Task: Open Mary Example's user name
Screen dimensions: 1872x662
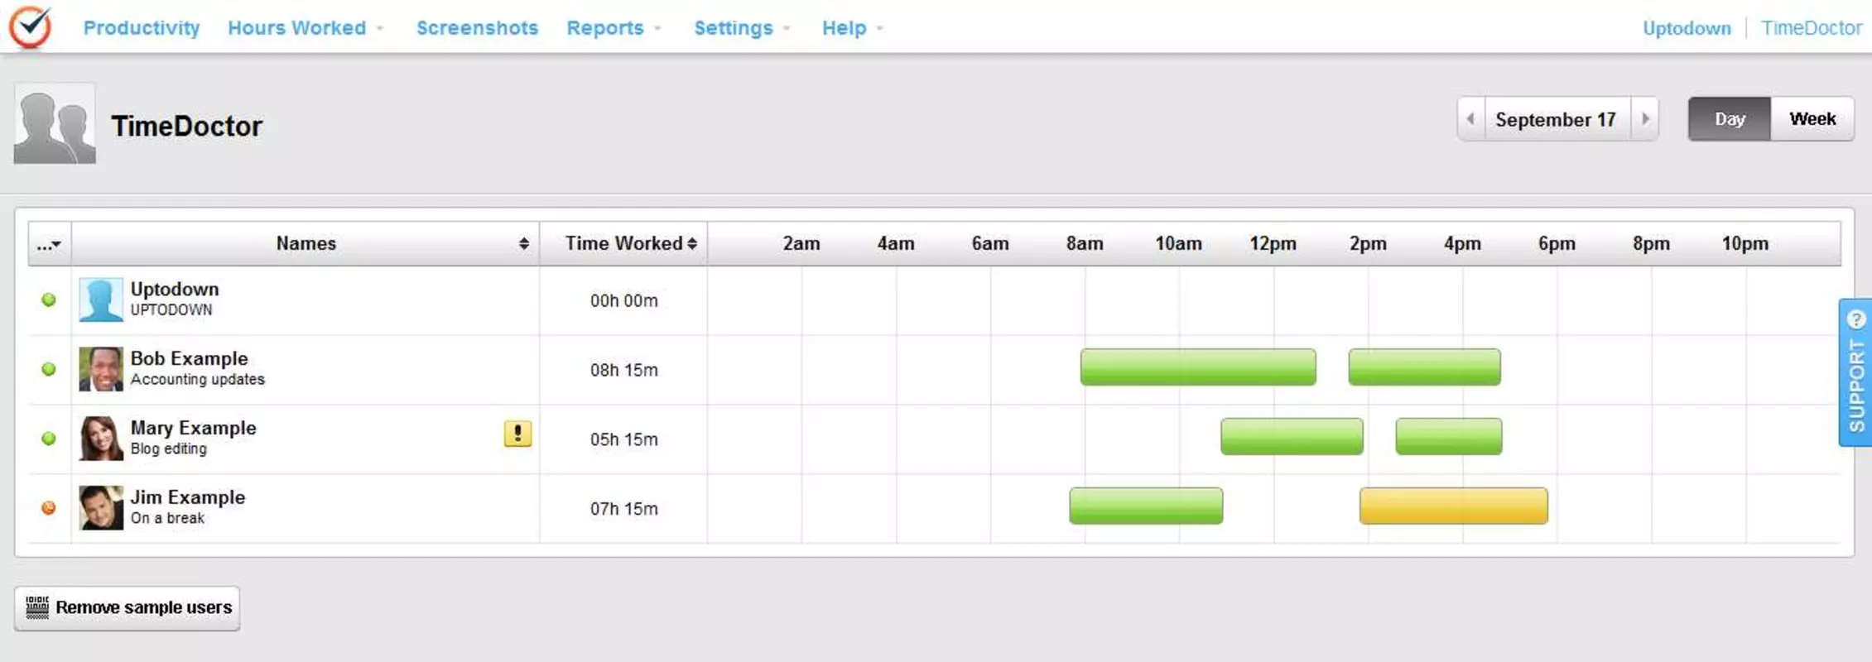Action: click(193, 429)
